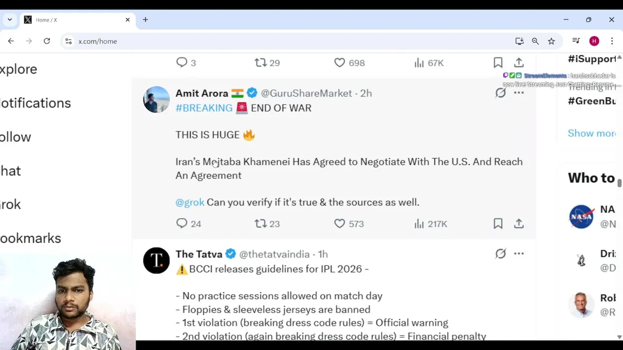Viewport: 623px width, 350px height.
Task: Open more options on Amit Arora's post
Action: pos(519,93)
